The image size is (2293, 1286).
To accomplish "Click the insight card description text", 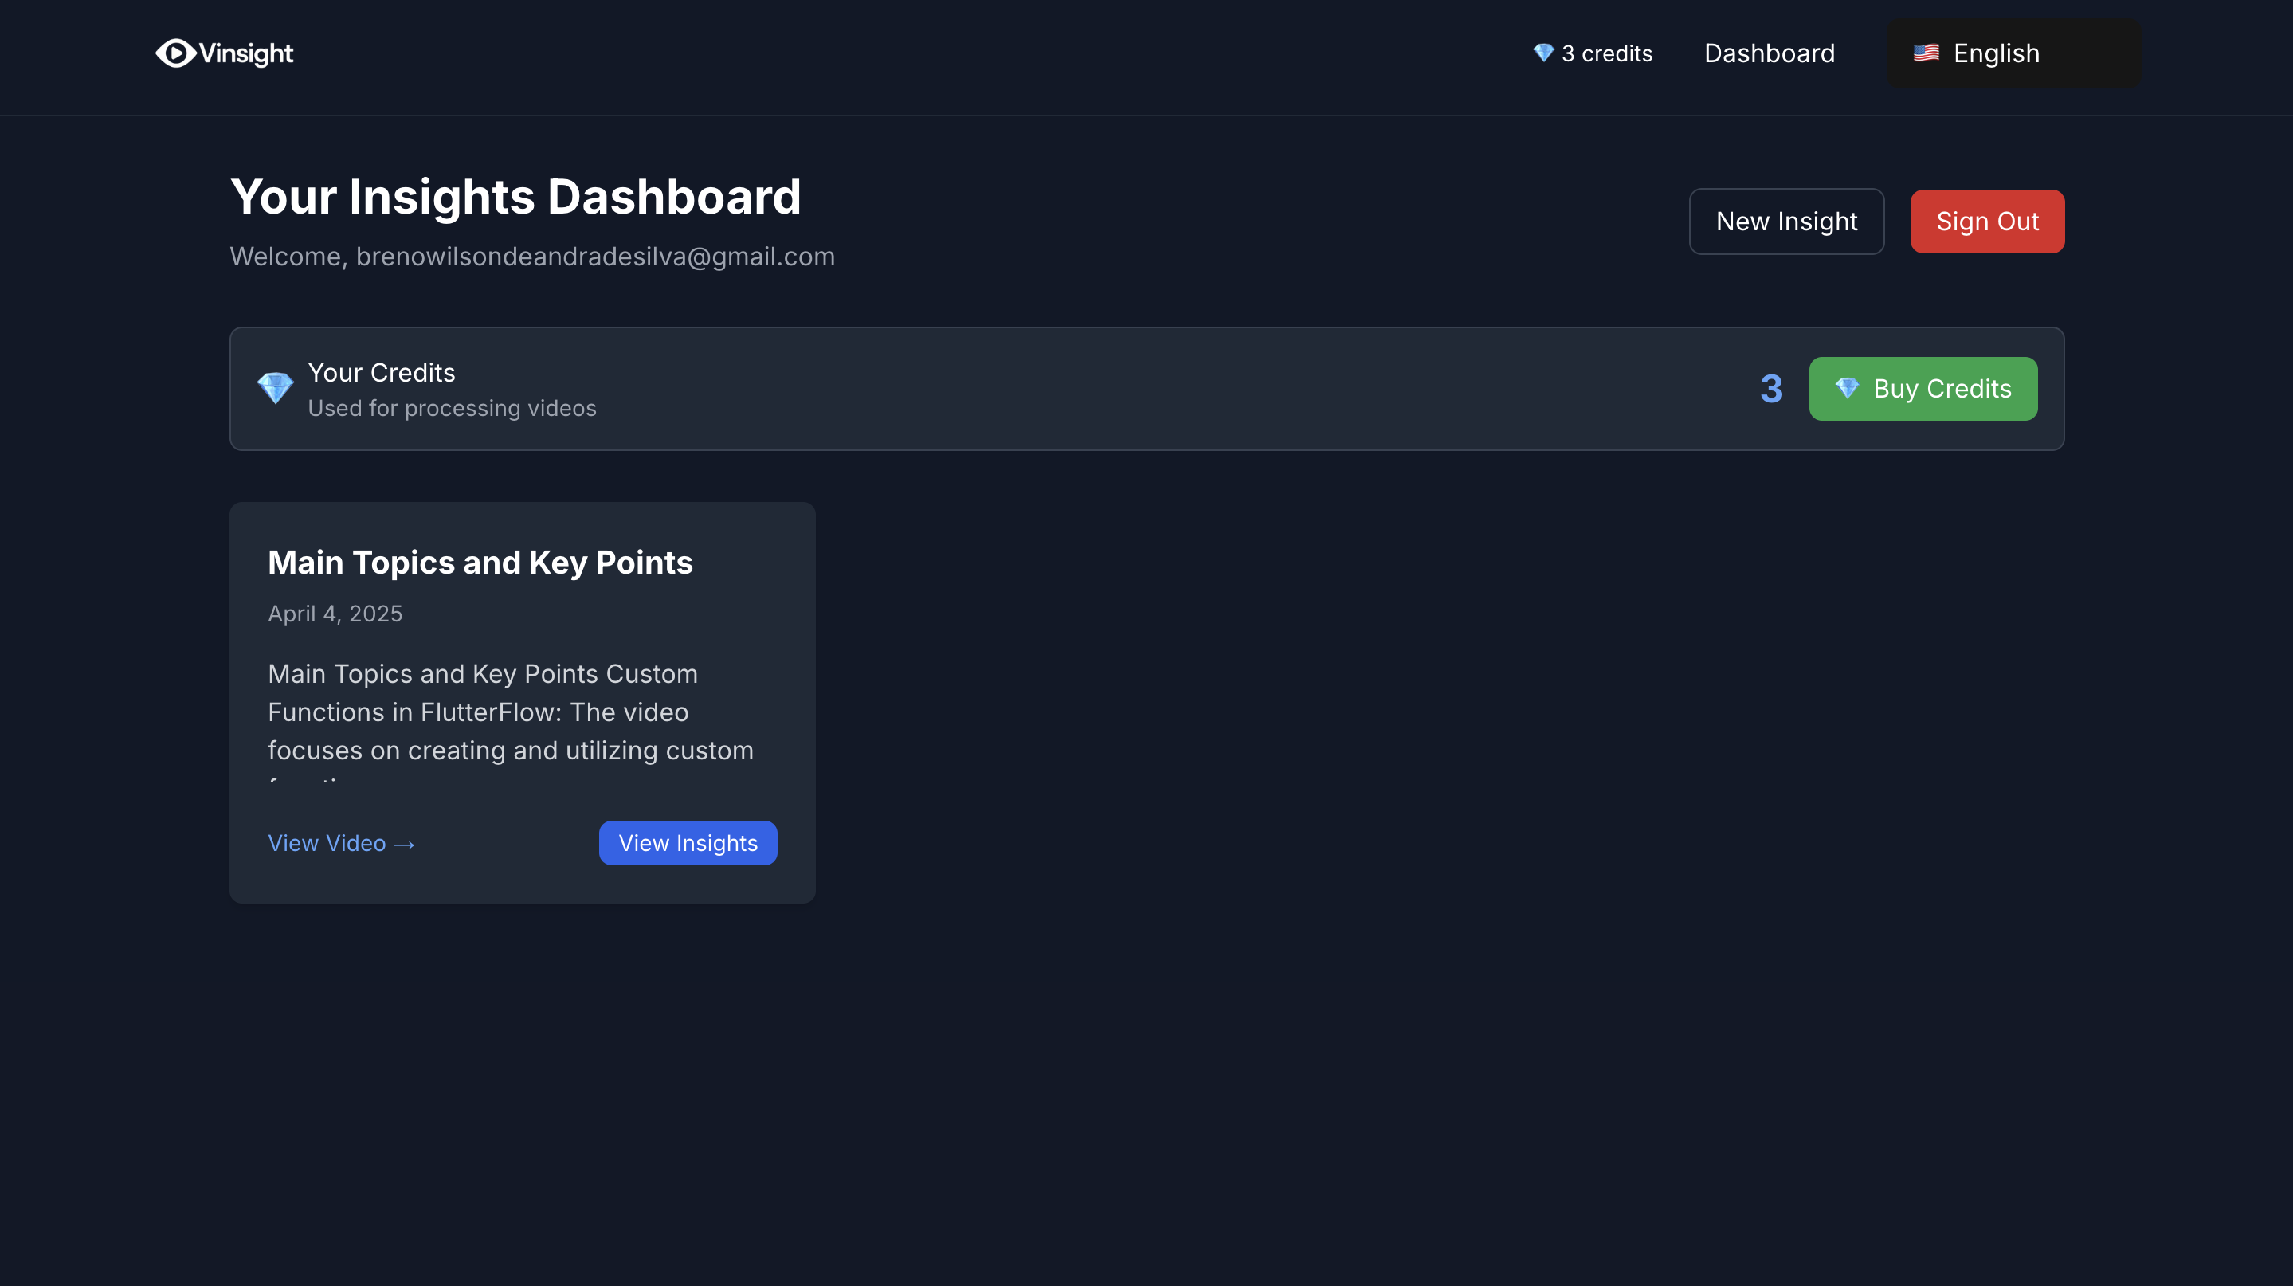I will tap(510, 712).
